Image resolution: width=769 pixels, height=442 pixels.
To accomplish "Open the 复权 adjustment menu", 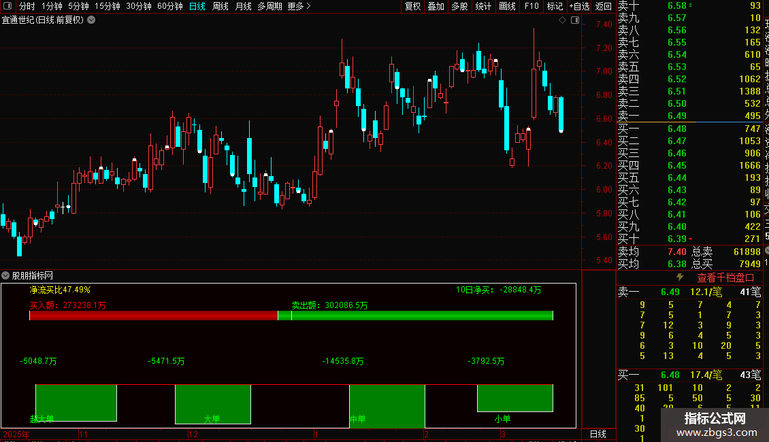I will (412, 6).
